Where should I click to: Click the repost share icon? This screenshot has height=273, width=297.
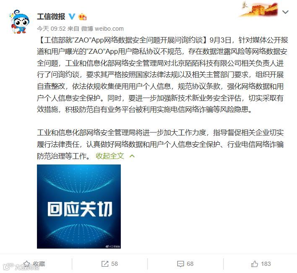(105, 264)
